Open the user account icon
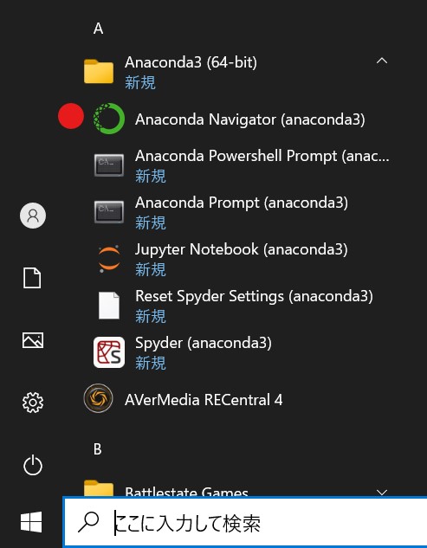427x548 pixels. 33,216
